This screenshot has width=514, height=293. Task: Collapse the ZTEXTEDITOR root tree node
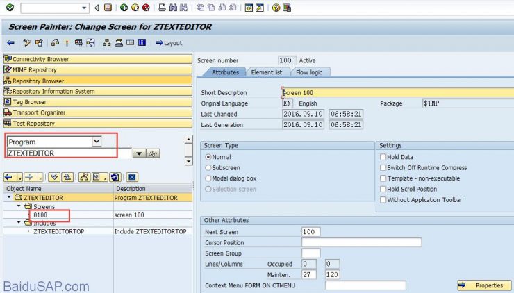point(9,197)
